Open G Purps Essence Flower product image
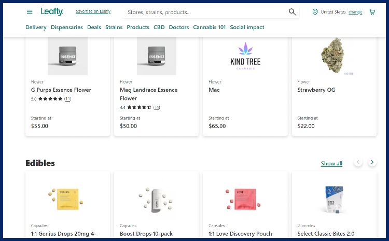389x241 pixels. point(68,56)
